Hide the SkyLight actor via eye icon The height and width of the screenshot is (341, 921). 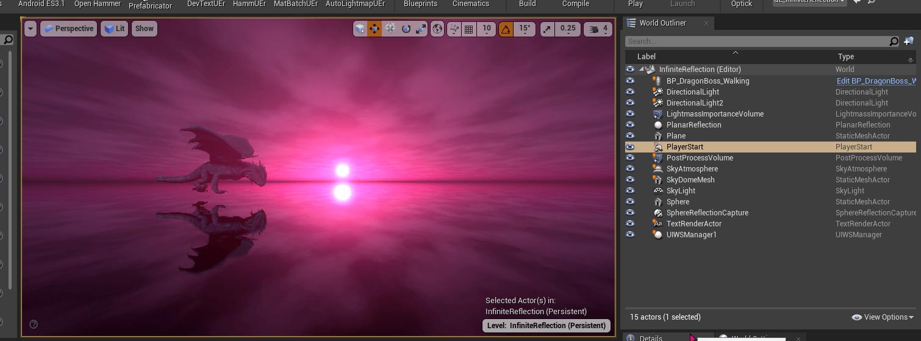[x=630, y=191]
